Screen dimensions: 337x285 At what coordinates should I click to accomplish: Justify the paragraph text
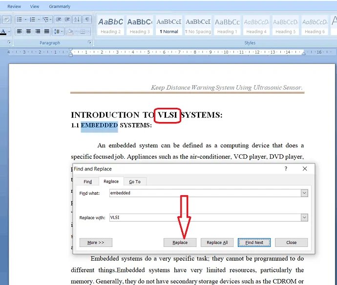pyautogui.click(x=46, y=31)
